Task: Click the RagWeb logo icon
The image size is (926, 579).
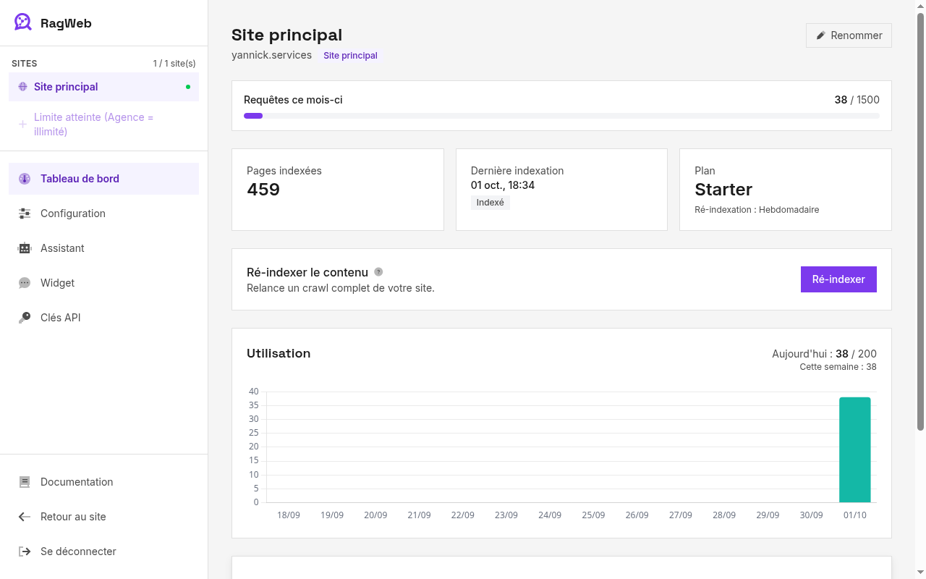Action: (23, 22)
